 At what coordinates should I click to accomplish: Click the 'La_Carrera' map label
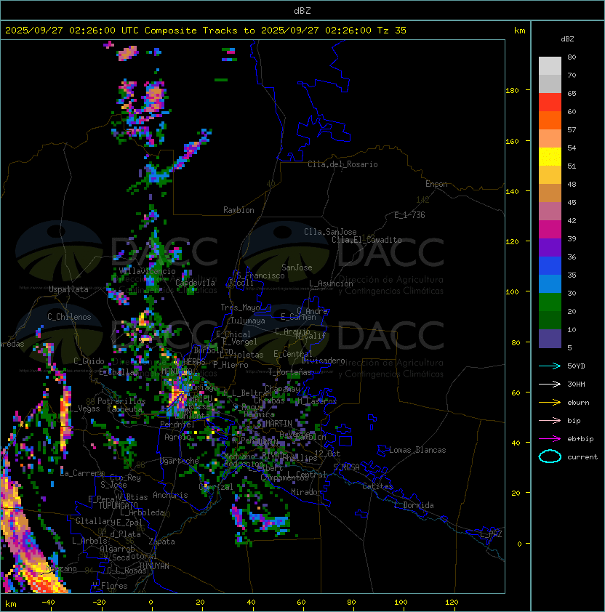(82, 473)
